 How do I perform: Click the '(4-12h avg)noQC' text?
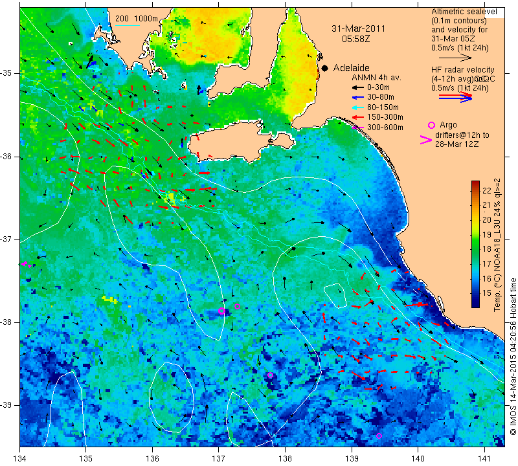(x=463, y=79)
